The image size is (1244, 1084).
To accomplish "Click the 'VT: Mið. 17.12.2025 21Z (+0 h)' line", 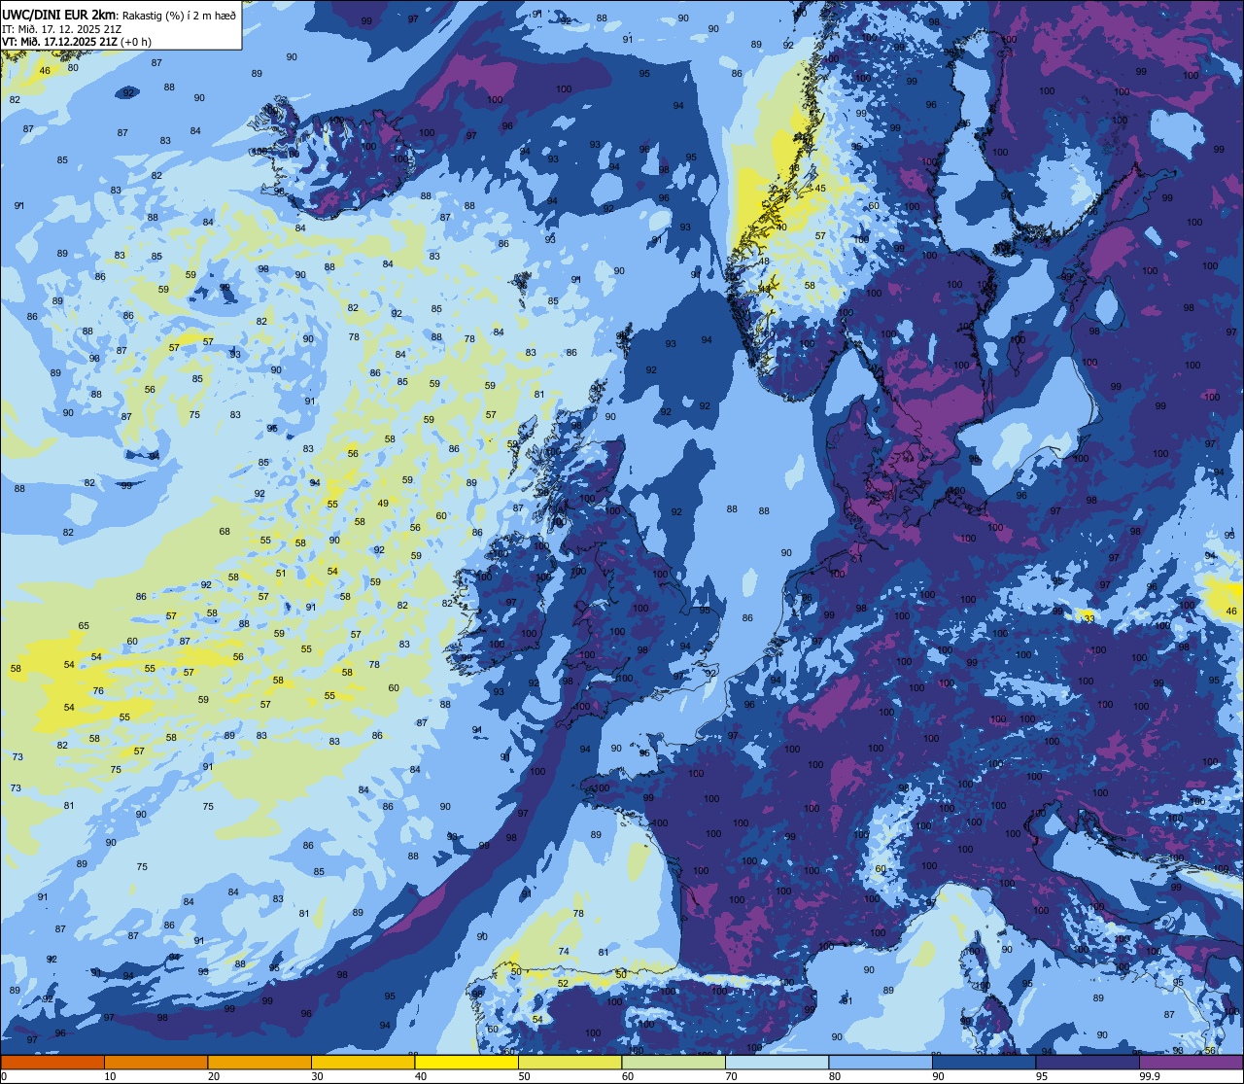I will (x=77, y=41).
